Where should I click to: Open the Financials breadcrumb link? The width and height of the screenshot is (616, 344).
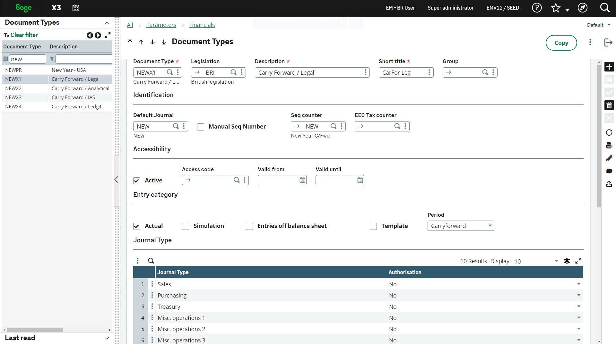[x=202, y=25]
